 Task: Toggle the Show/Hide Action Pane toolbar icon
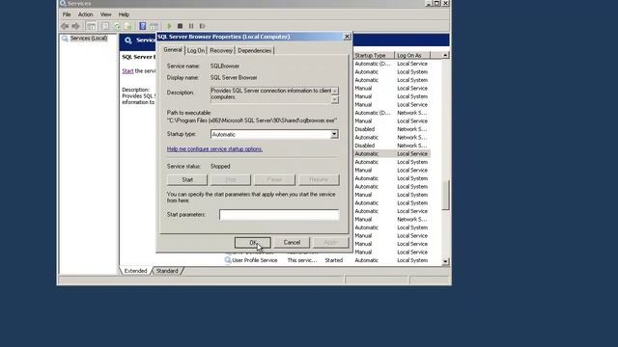(x=154, y=26)
